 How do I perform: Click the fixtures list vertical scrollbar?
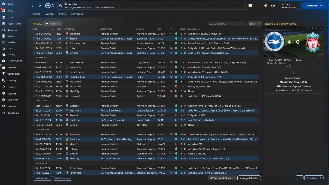click(260, 108)
